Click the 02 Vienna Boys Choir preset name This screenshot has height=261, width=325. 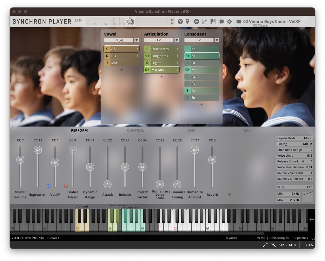coord(272,21)
